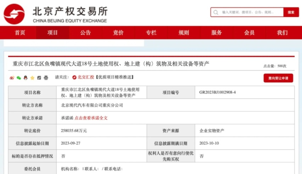Click the 转让方承诺 label cell
Viewport: 302px width, 174px height.
click(x=32, y=118)
